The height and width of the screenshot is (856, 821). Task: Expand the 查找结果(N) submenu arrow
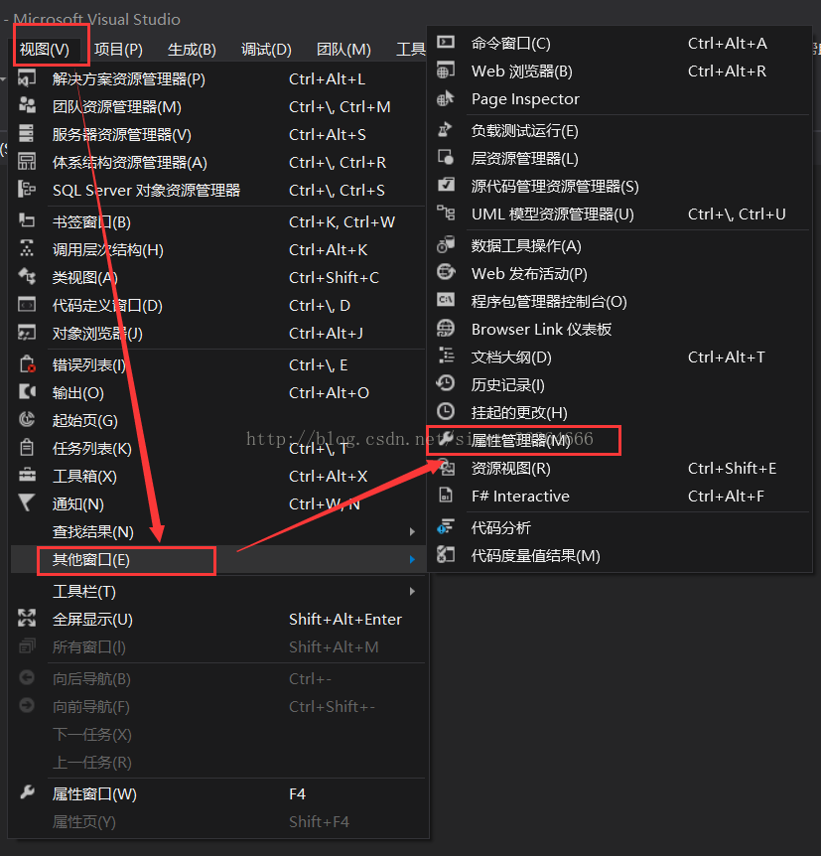tap(412, 531)
